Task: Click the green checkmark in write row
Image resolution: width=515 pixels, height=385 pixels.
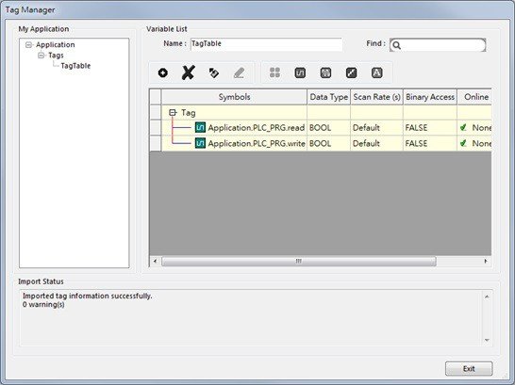Action: [x=463, y=143]
